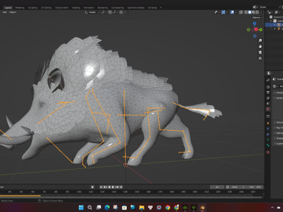Open the viewport shading options dropdown
Viewport: 283px width, 212px height.
point(261,12)
